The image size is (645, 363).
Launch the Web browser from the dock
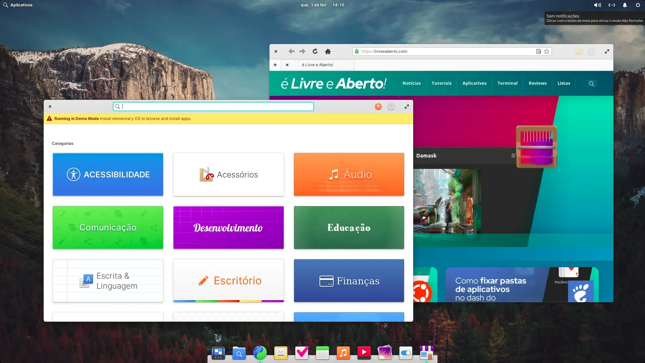click(260, 353)
